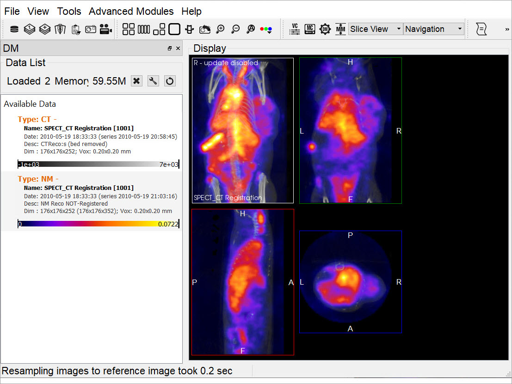
Task: Select the single-pane layout icon
Action: click(174, 29)
